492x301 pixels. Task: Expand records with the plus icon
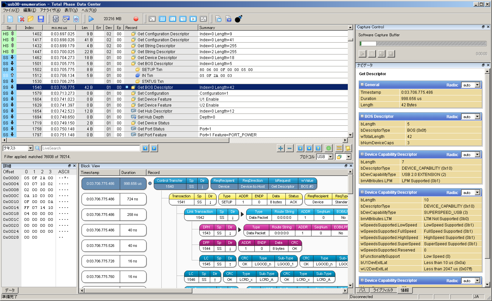pyautogui.click(x=280, y=148)
